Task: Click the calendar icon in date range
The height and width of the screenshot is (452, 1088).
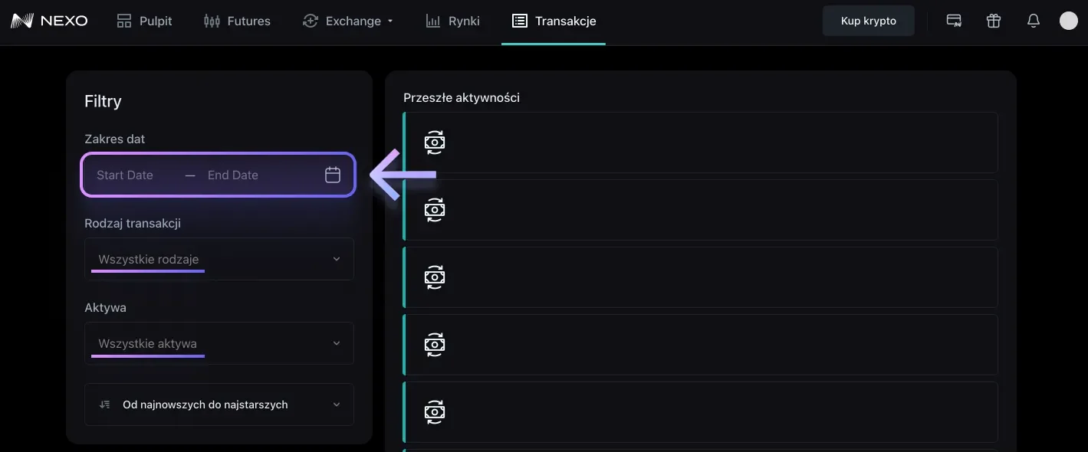Action: point(333,175)
